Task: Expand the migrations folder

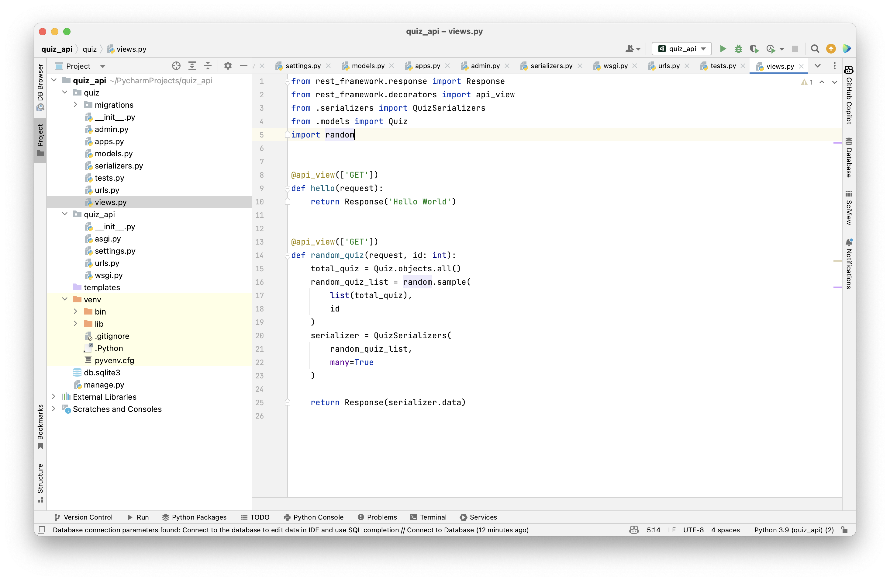Action: [76, 105]
